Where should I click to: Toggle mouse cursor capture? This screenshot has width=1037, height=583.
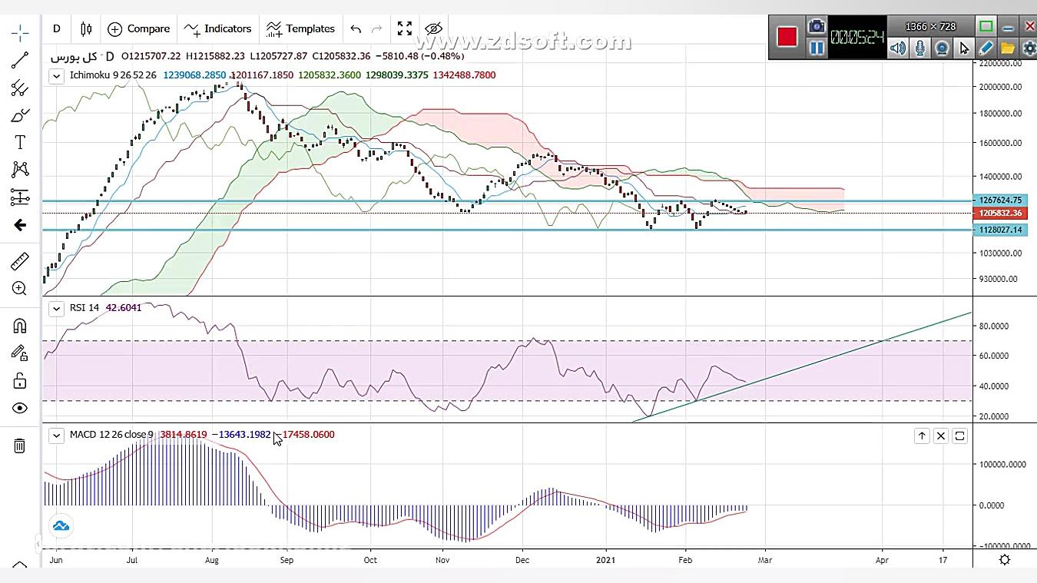pos(964,48)
